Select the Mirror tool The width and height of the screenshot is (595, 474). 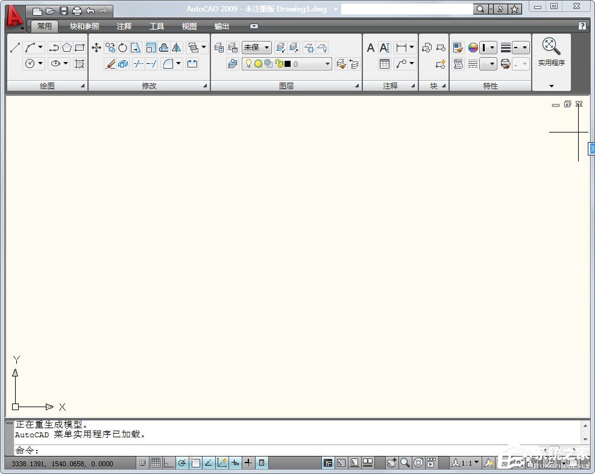click(x=176, y=48)
